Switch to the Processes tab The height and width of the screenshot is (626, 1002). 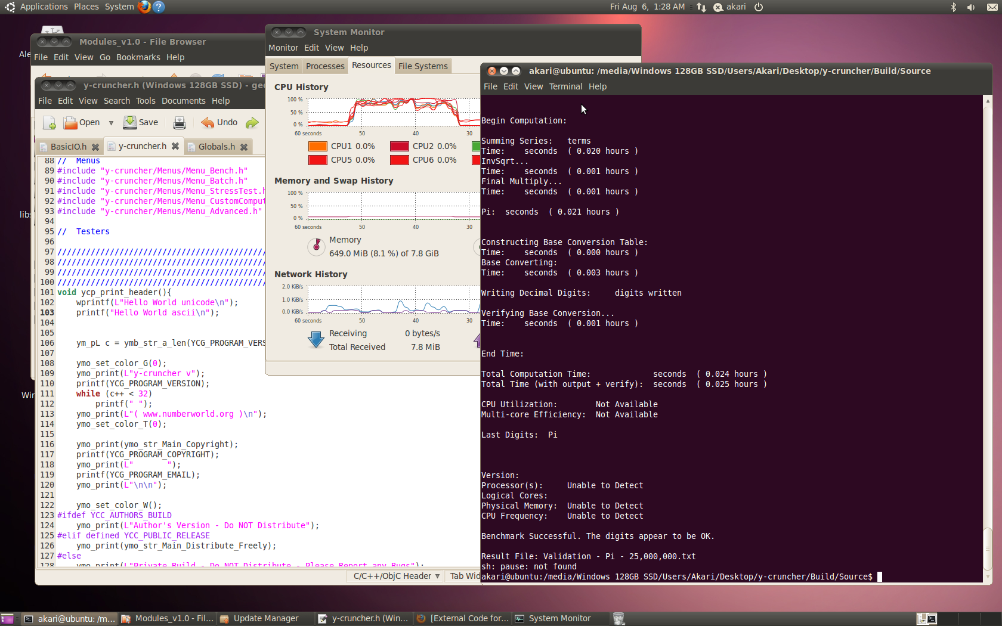click(325, 66)
